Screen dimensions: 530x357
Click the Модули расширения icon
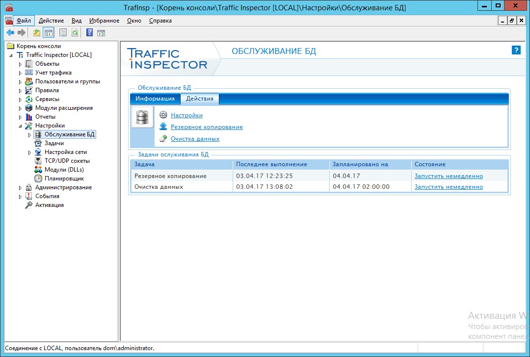[x=29, y=108]
